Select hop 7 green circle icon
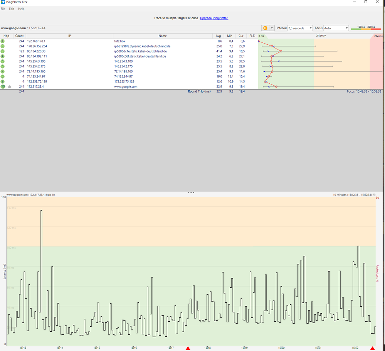The height and width of the screenshot is (351, 385). 2,71
